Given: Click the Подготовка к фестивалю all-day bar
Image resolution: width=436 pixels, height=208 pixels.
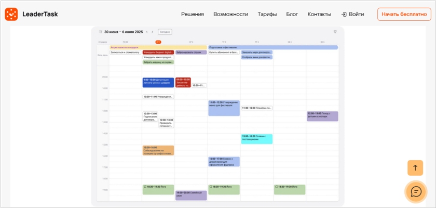Looking at the screenshot, I should [x=272, y=47].
